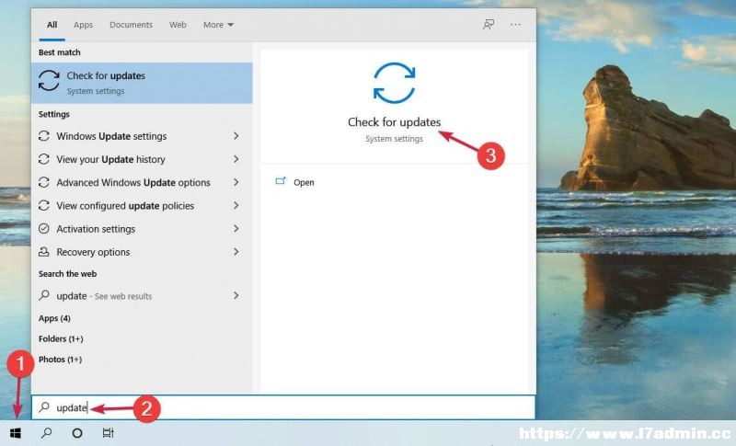Switch to the All tab

click(52, 25)
